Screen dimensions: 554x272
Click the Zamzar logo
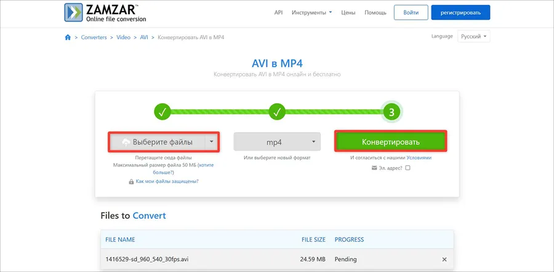[105, 13]
